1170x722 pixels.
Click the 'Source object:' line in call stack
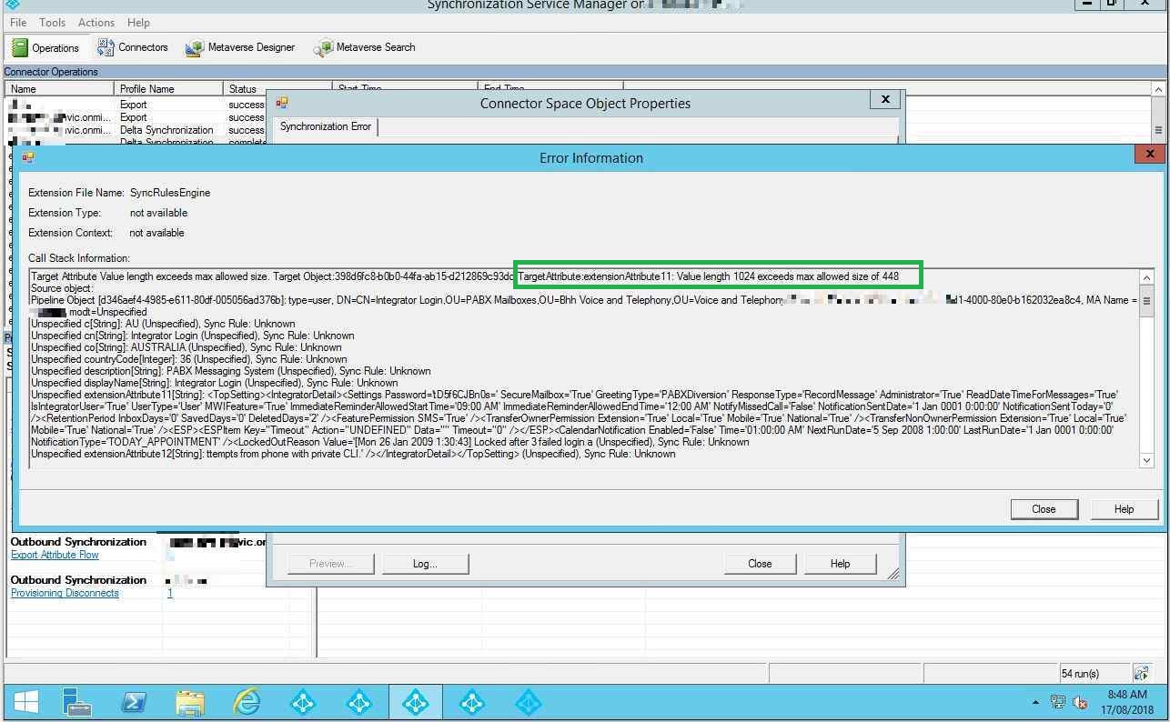[x=62, y=288]
